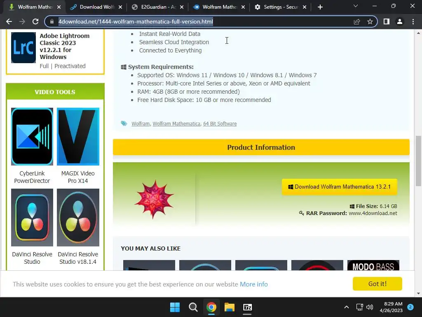422x317 pixels.
Task: Show hidden system tray icons
Action: pos(347,307)
